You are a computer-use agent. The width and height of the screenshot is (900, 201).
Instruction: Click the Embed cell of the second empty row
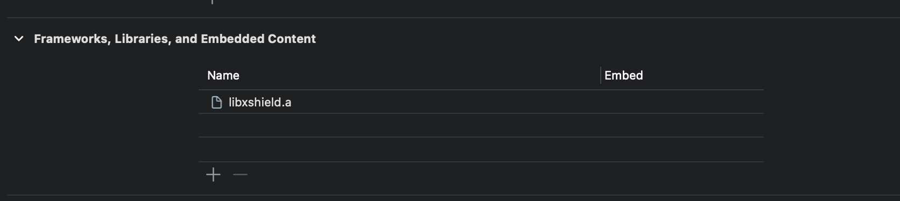(x=683, y=149)
